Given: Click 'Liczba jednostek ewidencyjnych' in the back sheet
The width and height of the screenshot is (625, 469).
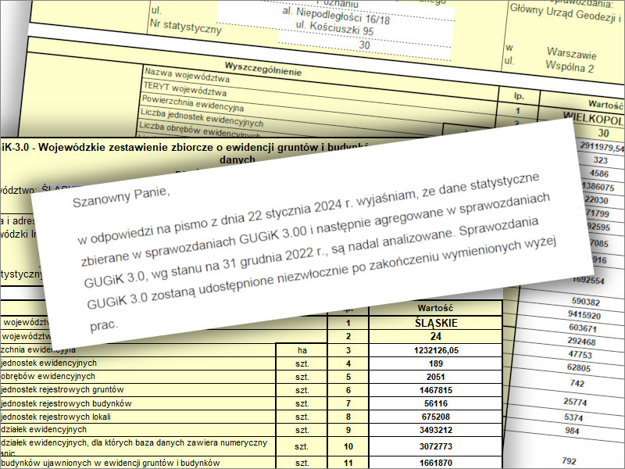Looking at the screenshot, I should click(x=202, y=118).
